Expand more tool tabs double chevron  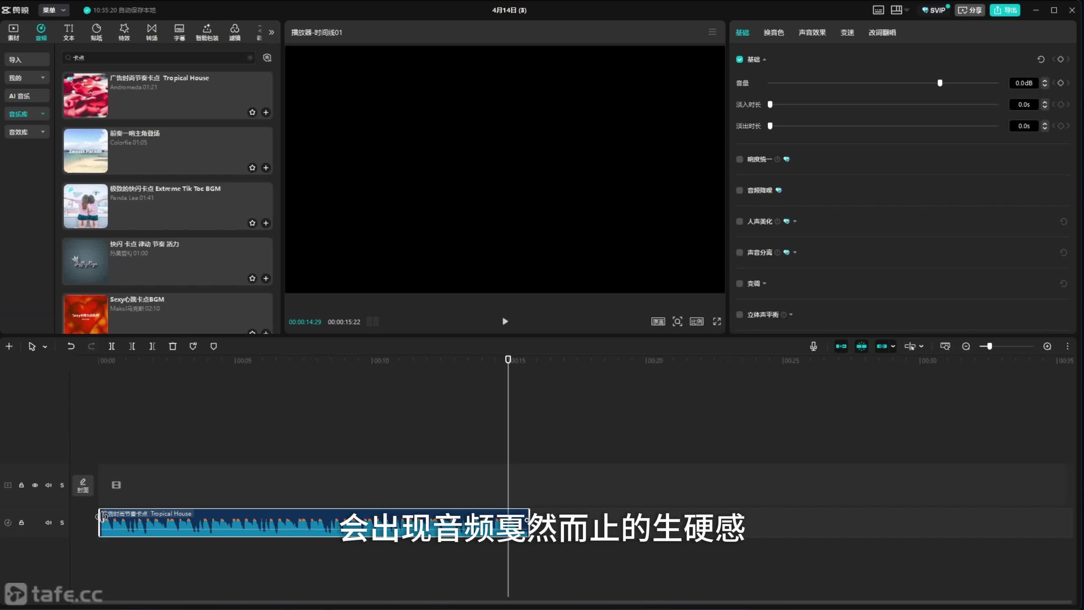click(271, 32)
